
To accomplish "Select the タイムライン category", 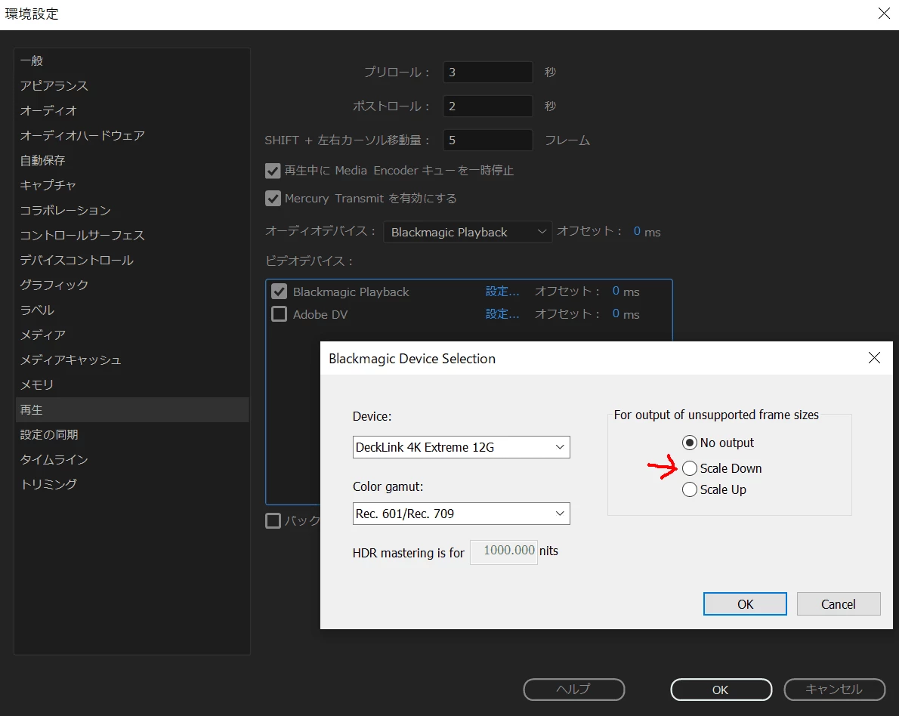I will pos(132,460).
